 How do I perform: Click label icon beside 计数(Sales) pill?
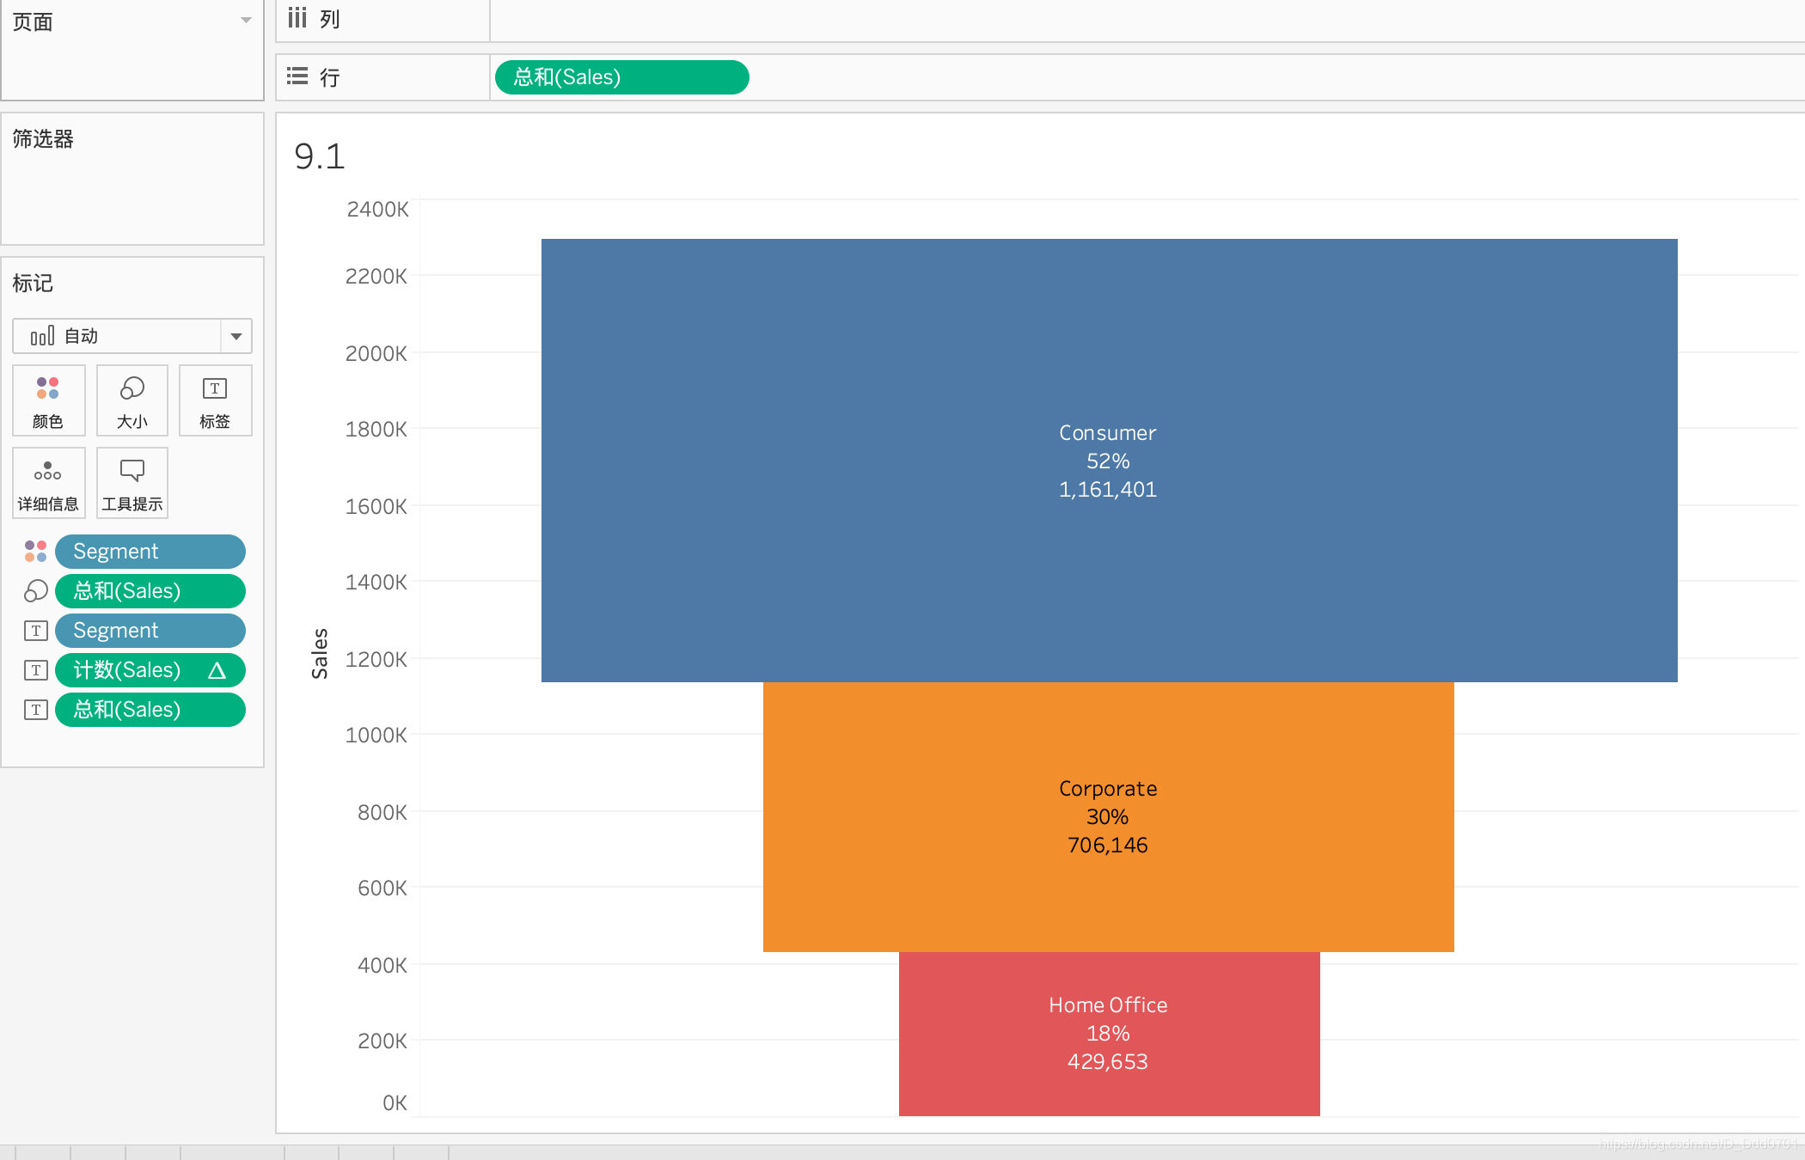click(35, 670)
